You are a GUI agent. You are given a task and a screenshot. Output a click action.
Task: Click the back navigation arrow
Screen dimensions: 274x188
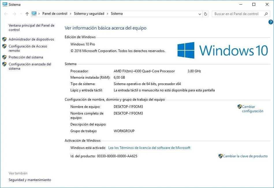click(x=6, y=14)
